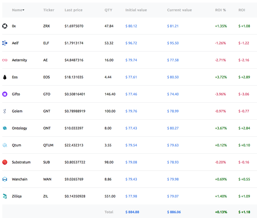Click the Golem coin icon
Screen dimensions: 257x218
(5, 111)
